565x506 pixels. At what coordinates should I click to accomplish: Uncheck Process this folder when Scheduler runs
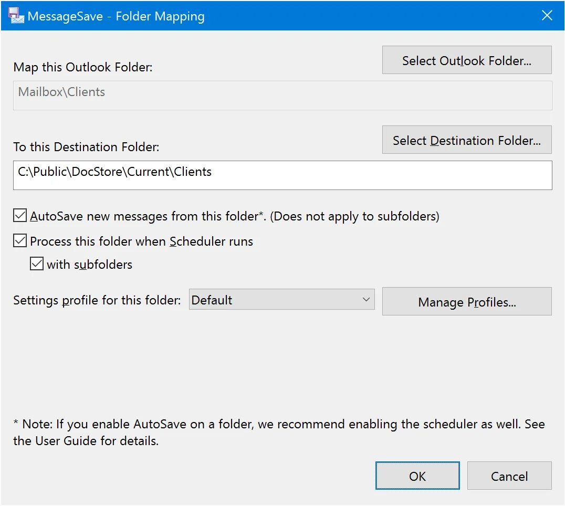tap(20, 241)
